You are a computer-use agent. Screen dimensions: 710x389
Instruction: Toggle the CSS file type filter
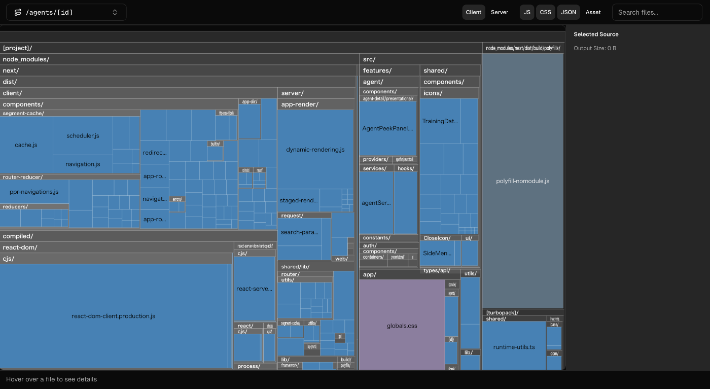pyautogui.click(x=545, y=12)
